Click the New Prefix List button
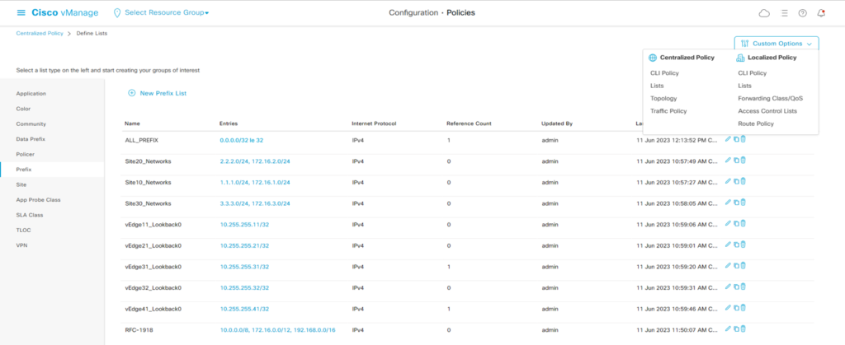The height and width of the screenshot is (345, 845). pos(158,93)
